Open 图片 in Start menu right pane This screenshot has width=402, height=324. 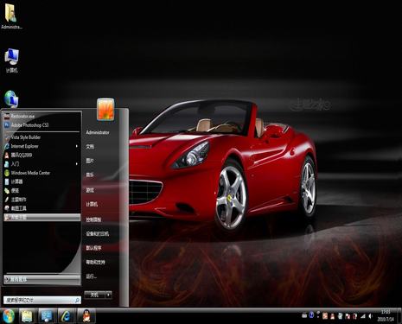pos(90,161)
